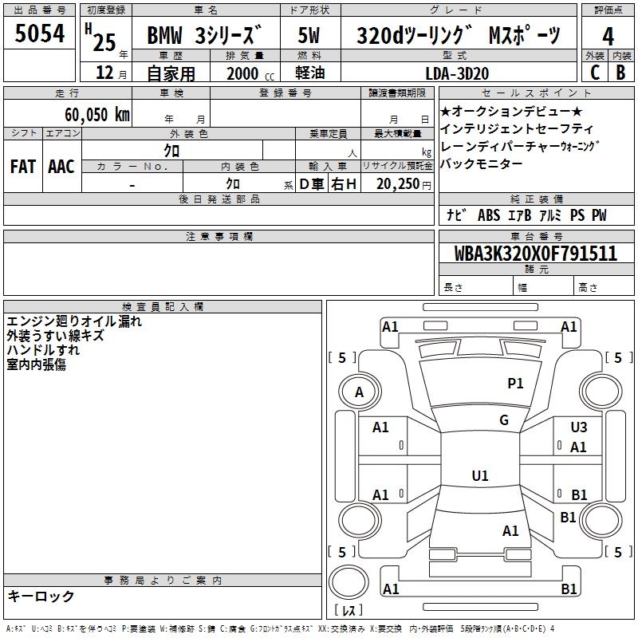Screen dimensions: 638x638
Task: Click the 右H steering indicator
Action: click(344, 184)
